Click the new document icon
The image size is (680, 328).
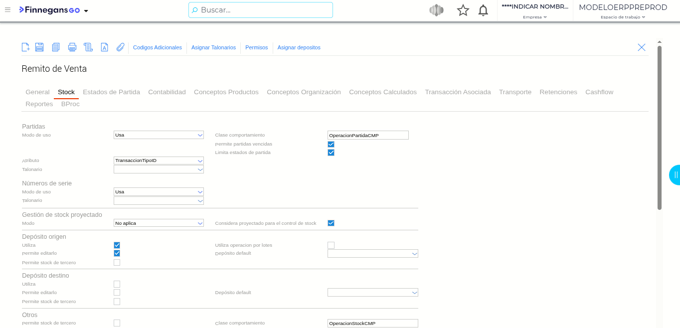tap(25, 47)
